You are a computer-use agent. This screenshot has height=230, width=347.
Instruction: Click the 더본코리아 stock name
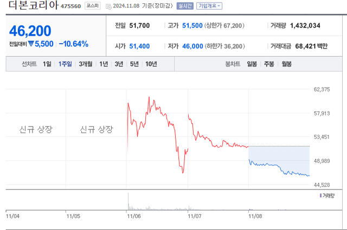(30, 6)
